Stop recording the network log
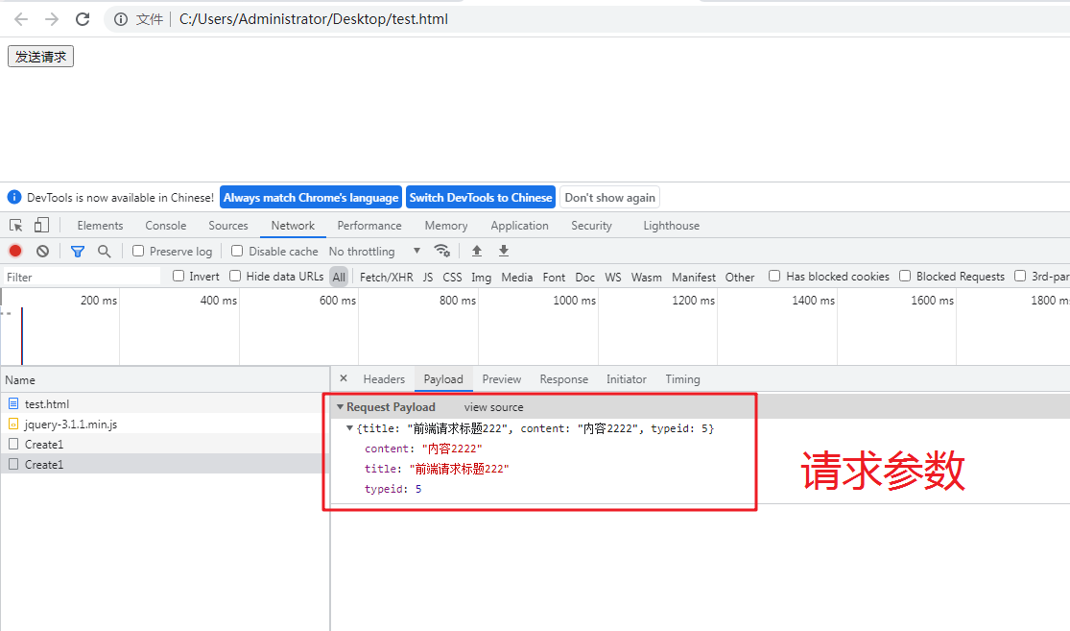Screen dimensions: 1070x631 [x=14, y=251]
